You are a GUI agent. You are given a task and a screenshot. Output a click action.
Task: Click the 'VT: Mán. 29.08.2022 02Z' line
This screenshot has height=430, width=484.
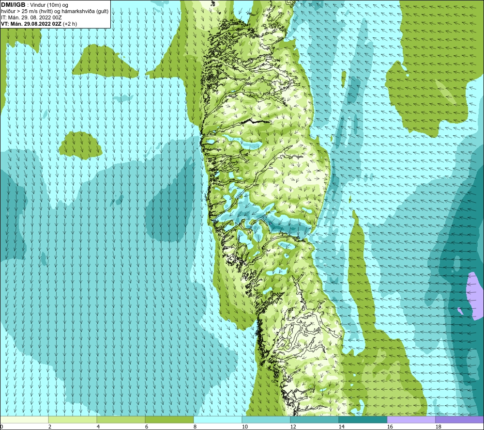(x=31, y=24)
